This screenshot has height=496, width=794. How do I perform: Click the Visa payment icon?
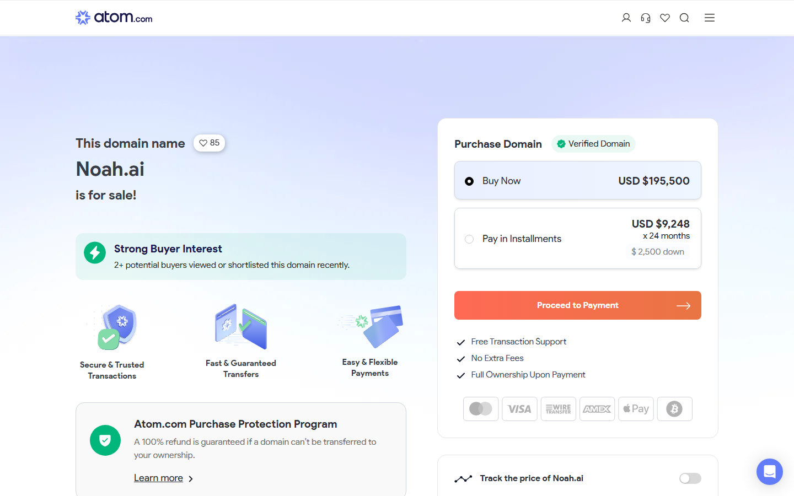(519, 408)
